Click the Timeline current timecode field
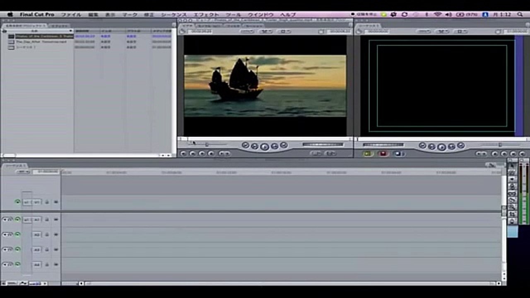Viewport: 530px width, 298px height. pos(46,171)
